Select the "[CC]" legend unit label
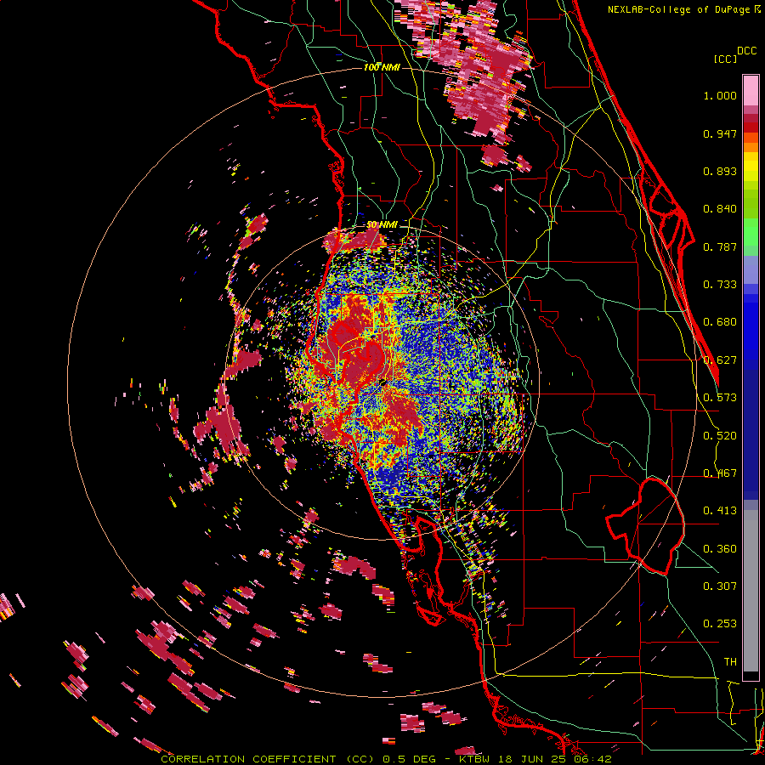Image resolution: width=765 pixels, height=765 pixels. pos(725,59)
